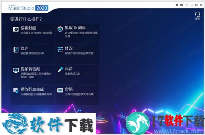Screen dimensions: 205x135
Task: Open the 播放列表生成 playlist icon
Action: tap(16, 90)
